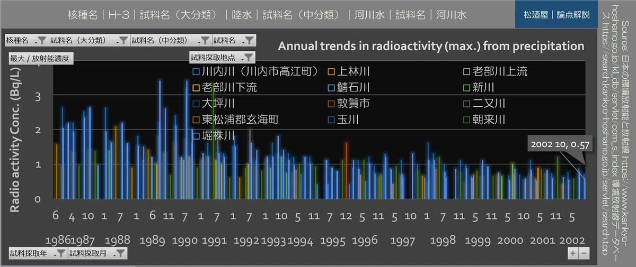Click the 松廼屋|論点解説 header box
The width and height of the screenshot is (636, 267).
point(556,15)
